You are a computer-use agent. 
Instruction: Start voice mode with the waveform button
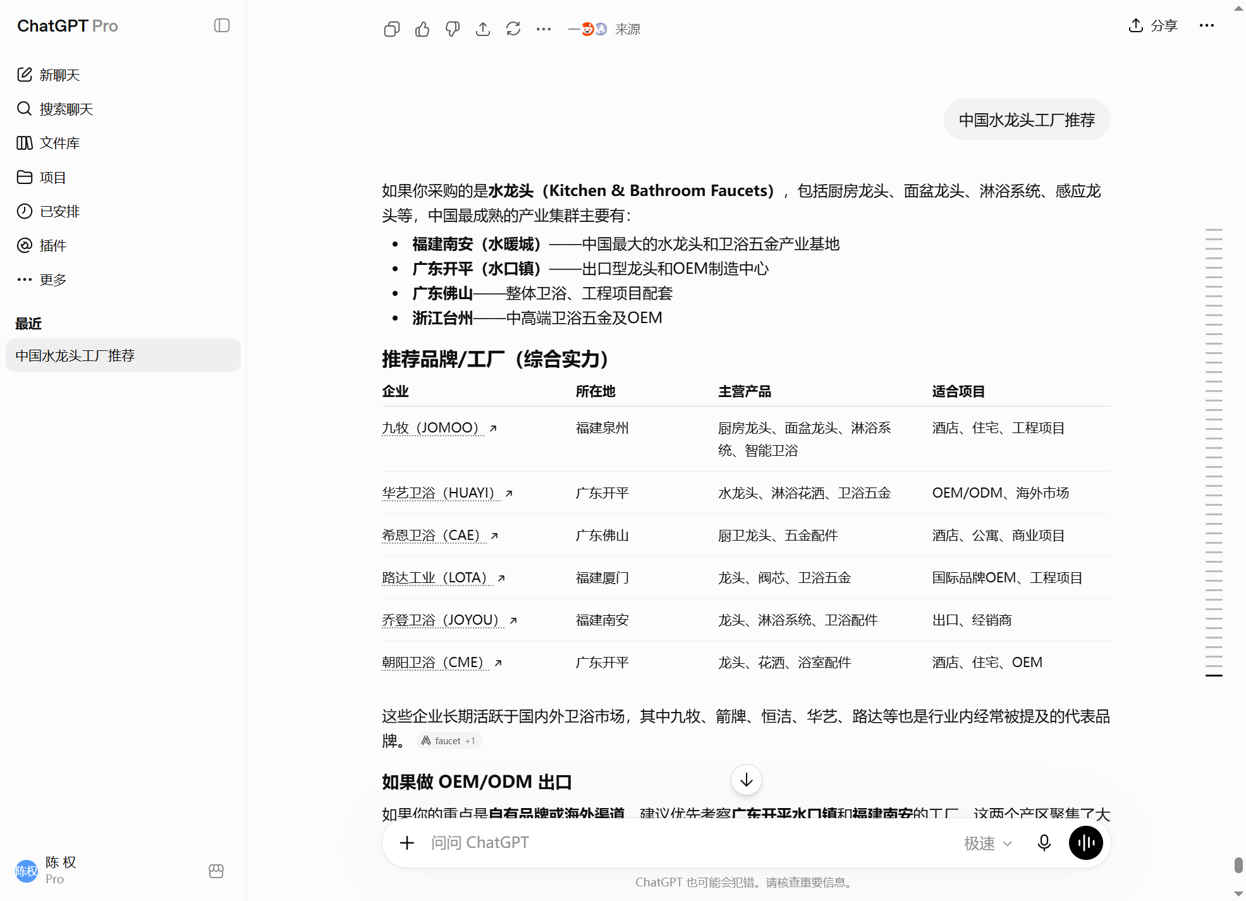(x=1086, y=843)
